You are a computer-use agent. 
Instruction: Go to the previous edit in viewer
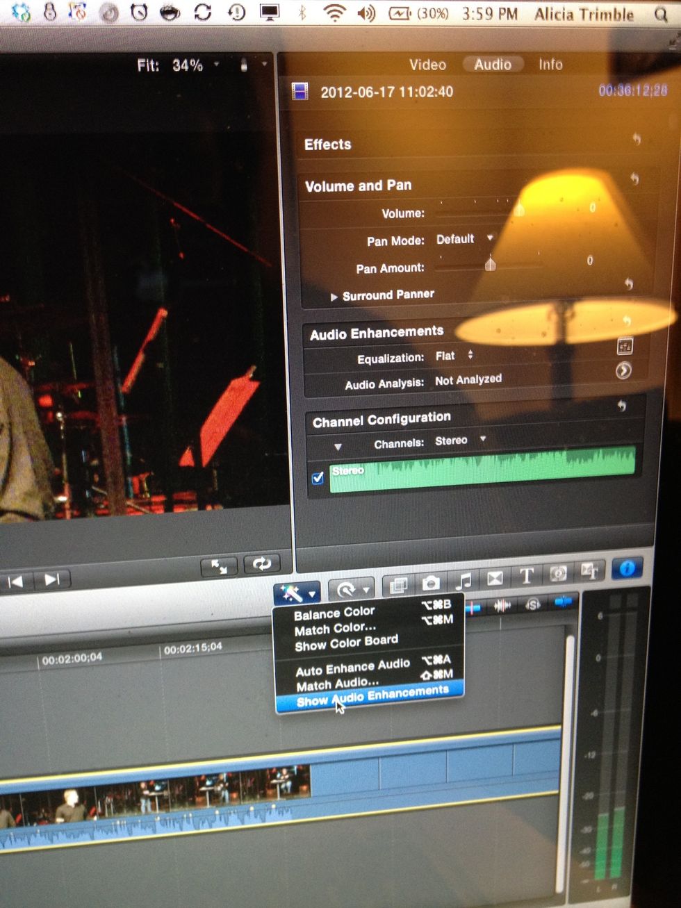click(16, 581)
